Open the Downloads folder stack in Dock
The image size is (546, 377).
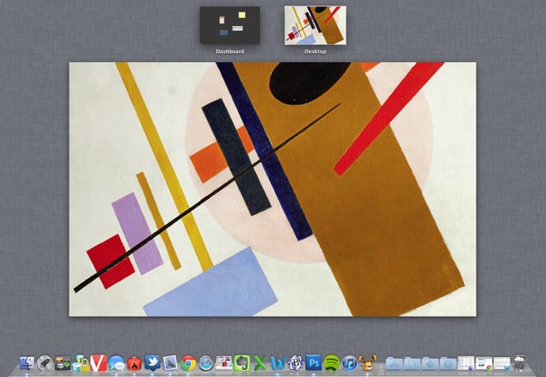coord(448,364)
